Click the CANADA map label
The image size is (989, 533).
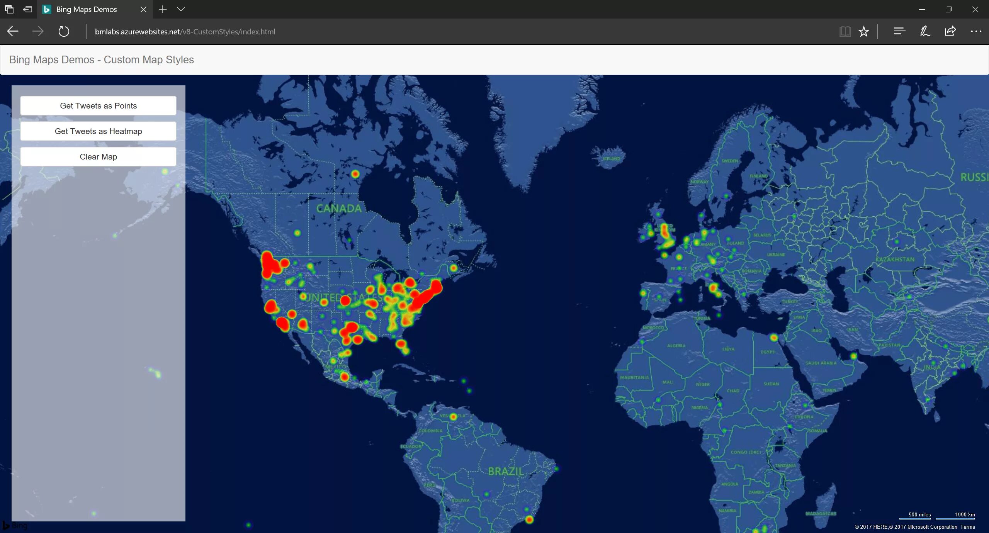coord(339,209)
